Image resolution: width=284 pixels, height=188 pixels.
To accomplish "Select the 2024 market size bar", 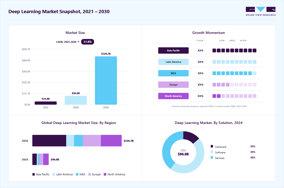I will (x=76, y=100).
